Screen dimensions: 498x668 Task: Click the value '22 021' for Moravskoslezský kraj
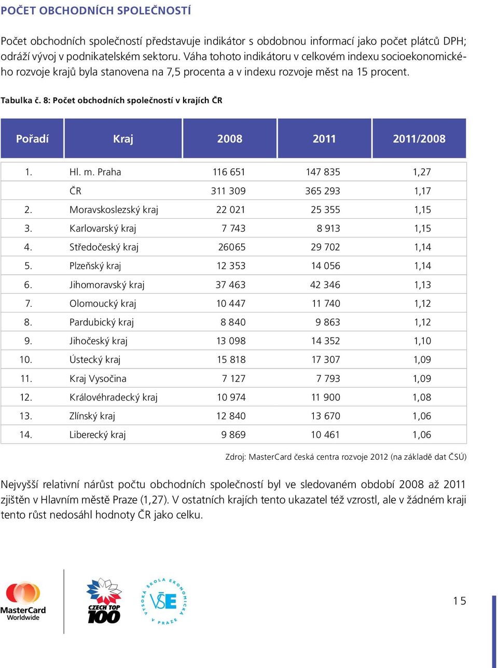(x=231, y=210)
